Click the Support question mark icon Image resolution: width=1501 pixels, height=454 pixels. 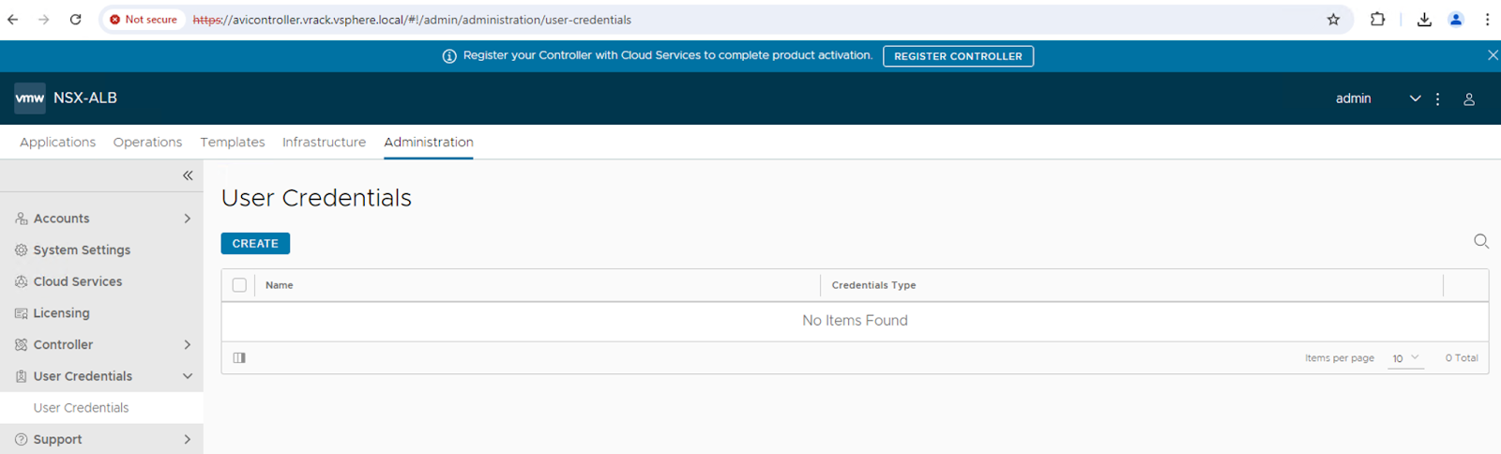tap(22, 439)
